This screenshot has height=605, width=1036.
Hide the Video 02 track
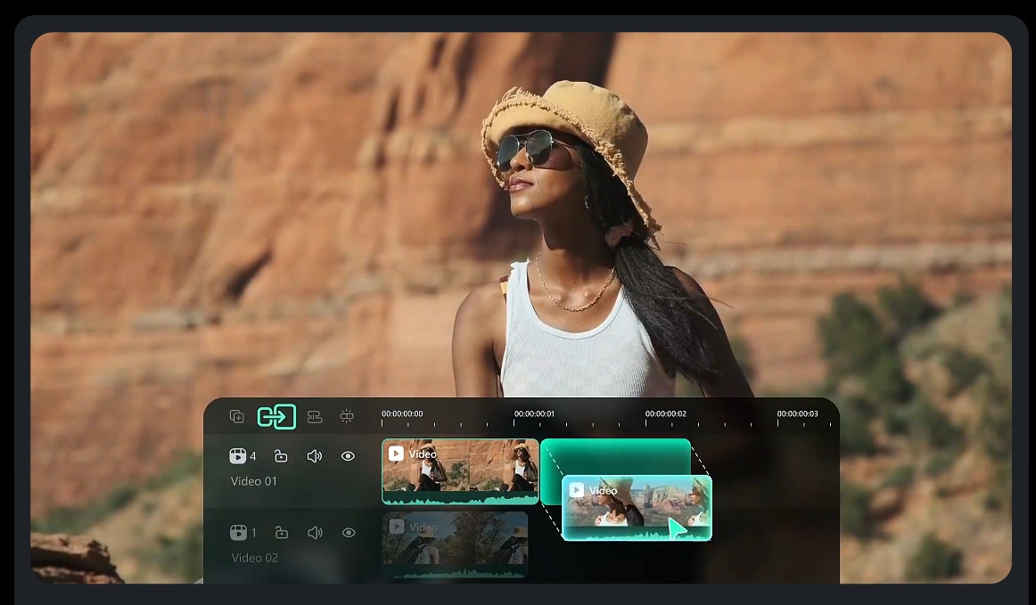[349, 532]
